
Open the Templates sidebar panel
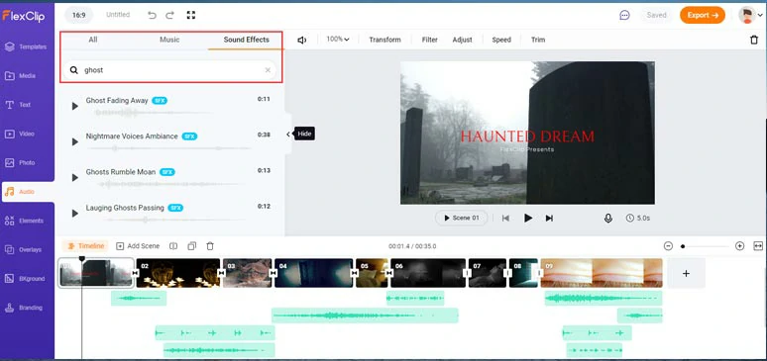pos(27,46)
